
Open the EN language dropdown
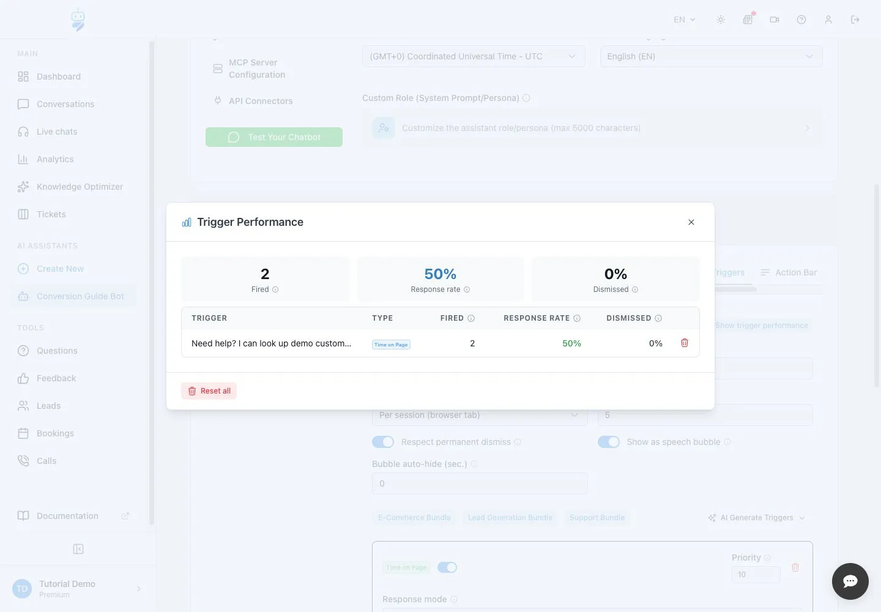point(685,20)
